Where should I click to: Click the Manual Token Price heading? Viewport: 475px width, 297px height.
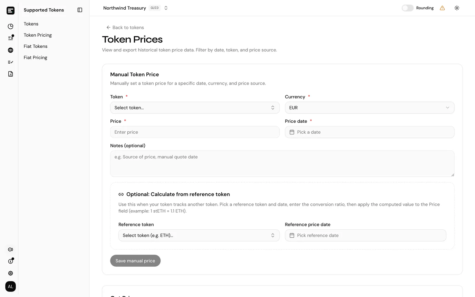pyautogui.click(x=135, y=75)
